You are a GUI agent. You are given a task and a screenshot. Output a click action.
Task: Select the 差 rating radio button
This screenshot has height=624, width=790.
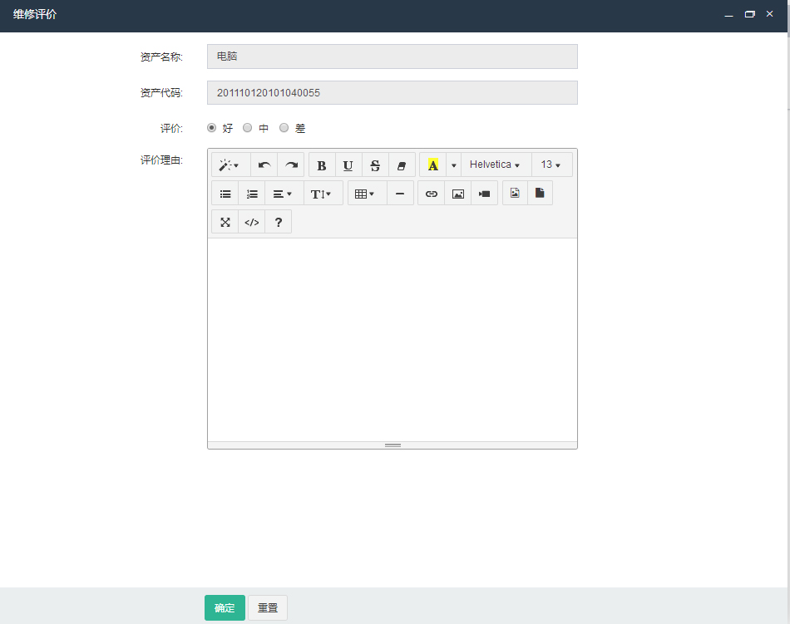coord(284,128)
